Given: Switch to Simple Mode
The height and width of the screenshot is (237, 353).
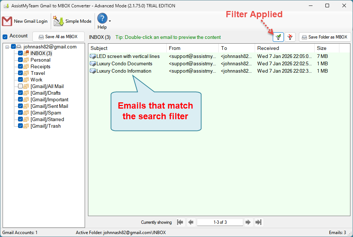Looking at the screenshot, I should tap(73, 21).
